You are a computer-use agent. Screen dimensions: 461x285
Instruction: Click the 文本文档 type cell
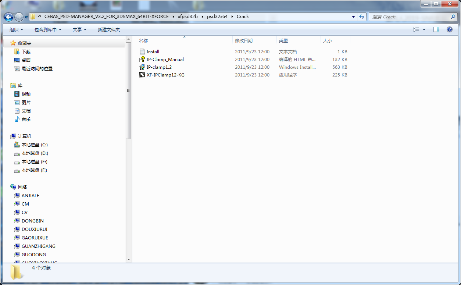[x=288, y=51]
